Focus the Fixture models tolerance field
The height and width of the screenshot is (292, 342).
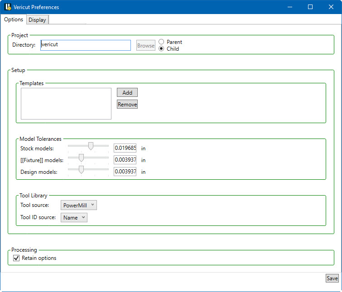click(x=125, y=160)
